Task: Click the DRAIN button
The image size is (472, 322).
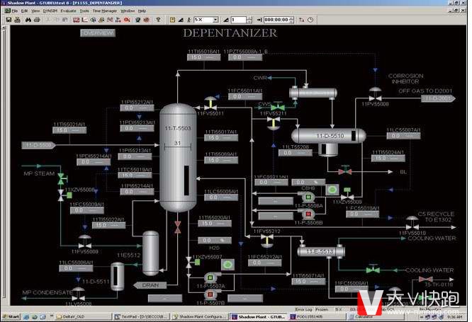Action: (x=150, y=285)
